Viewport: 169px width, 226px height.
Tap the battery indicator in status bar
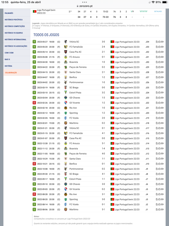(x=165, y=2)
